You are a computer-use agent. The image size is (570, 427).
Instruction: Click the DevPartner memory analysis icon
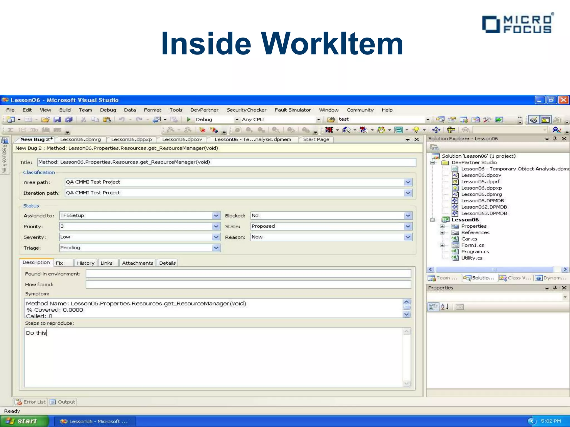point(398,130)
